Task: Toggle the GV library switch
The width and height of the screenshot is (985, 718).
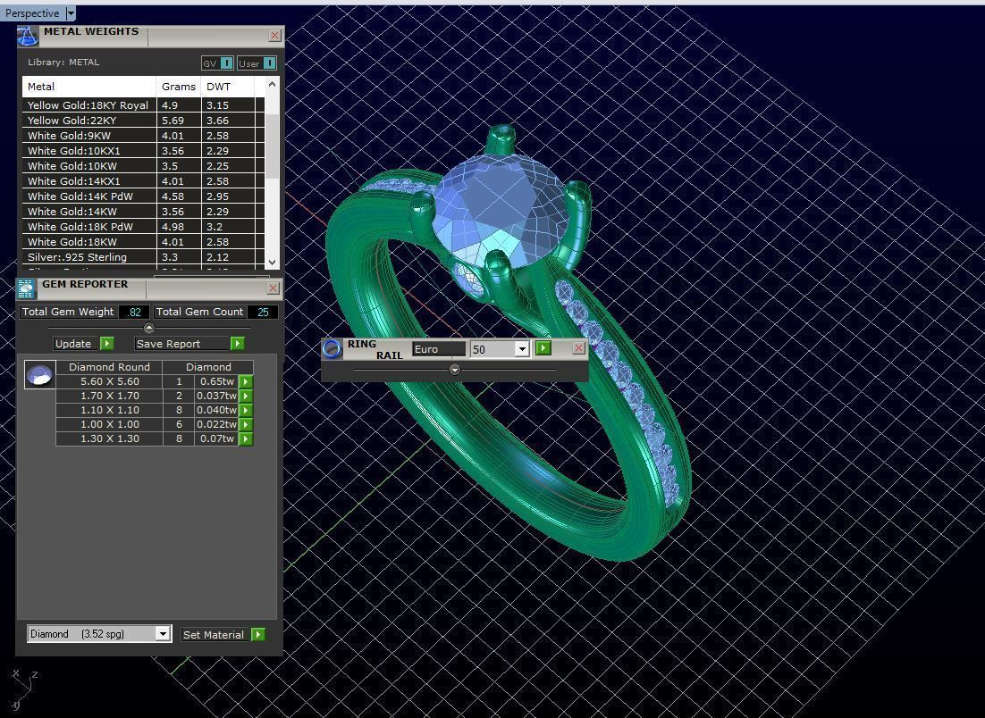Action: coord(217,63)
